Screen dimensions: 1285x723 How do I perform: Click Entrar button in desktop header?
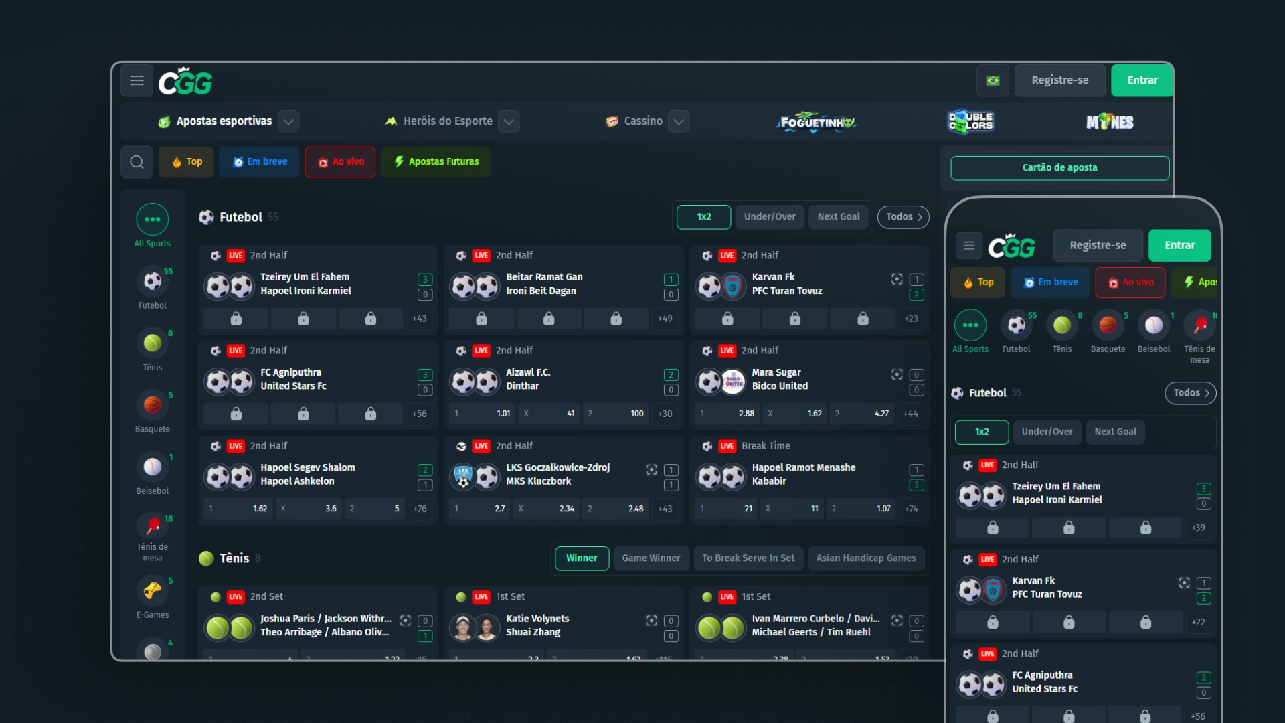click(1142, 80)
